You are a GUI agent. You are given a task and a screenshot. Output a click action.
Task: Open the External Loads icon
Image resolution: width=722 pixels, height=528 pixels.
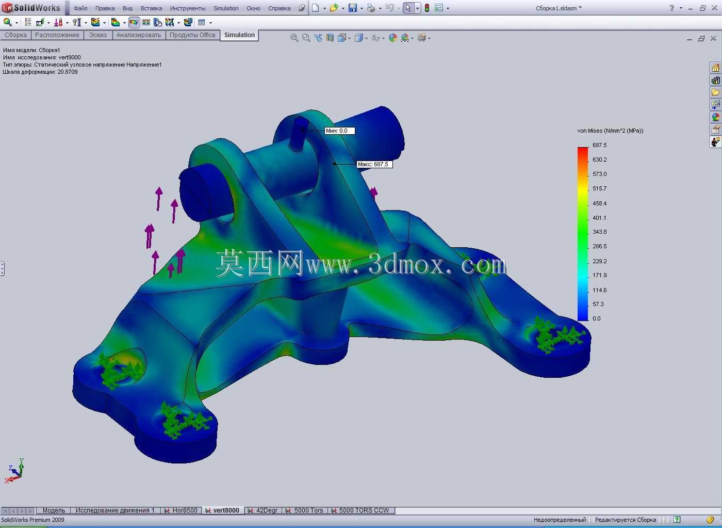coord(58,22)
